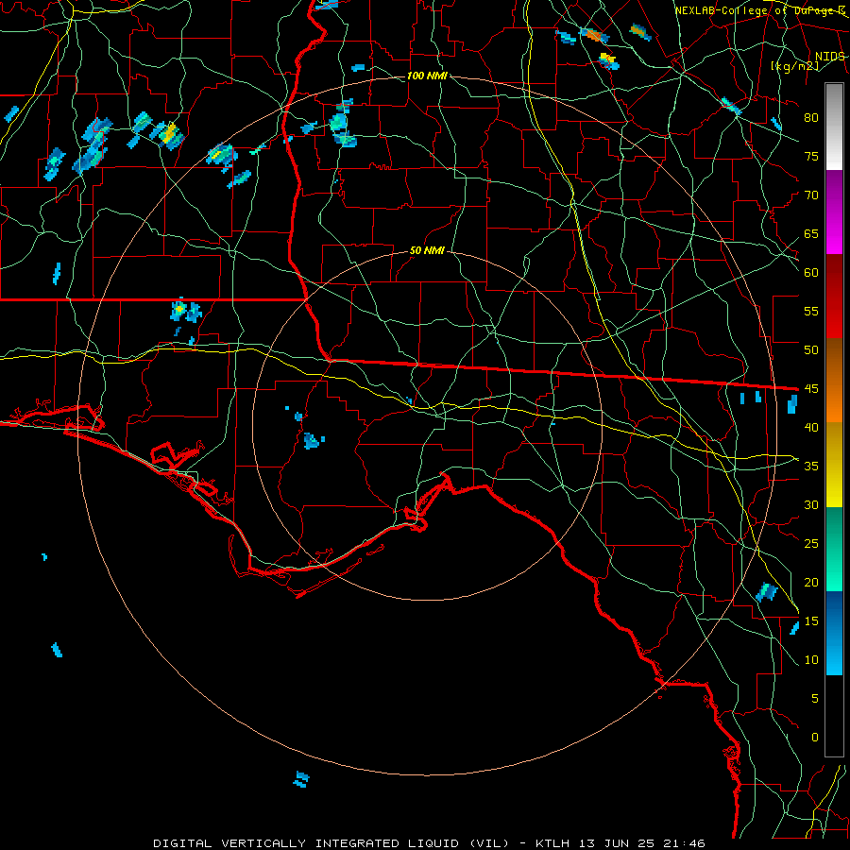The width and height of the screenshot is (850, 850).
Task: Click the 50 value on the VIL scale
Action: [x=811, y=350]
